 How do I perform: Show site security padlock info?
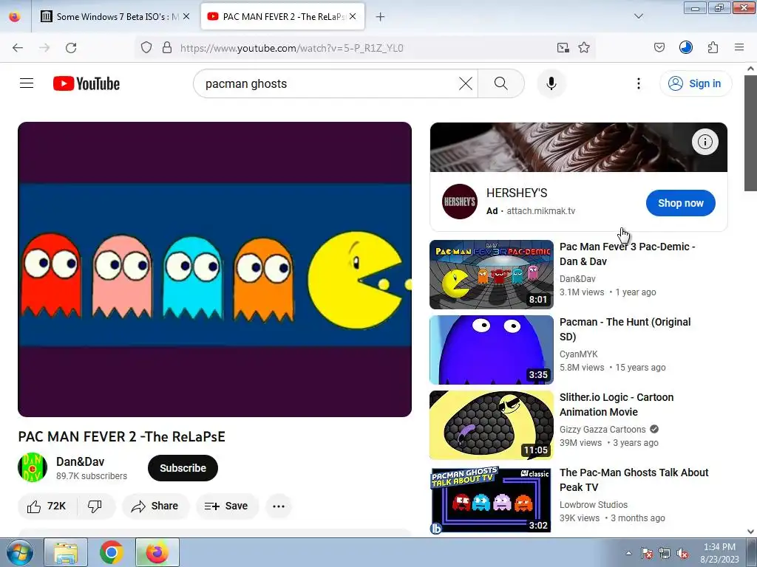(167, 47)
